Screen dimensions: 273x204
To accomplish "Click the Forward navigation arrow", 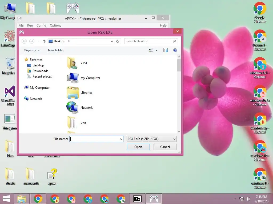I will [32, 41].
